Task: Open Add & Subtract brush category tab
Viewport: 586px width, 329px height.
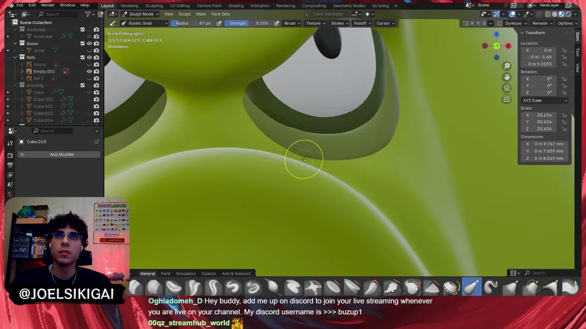Action: point(236,274)
